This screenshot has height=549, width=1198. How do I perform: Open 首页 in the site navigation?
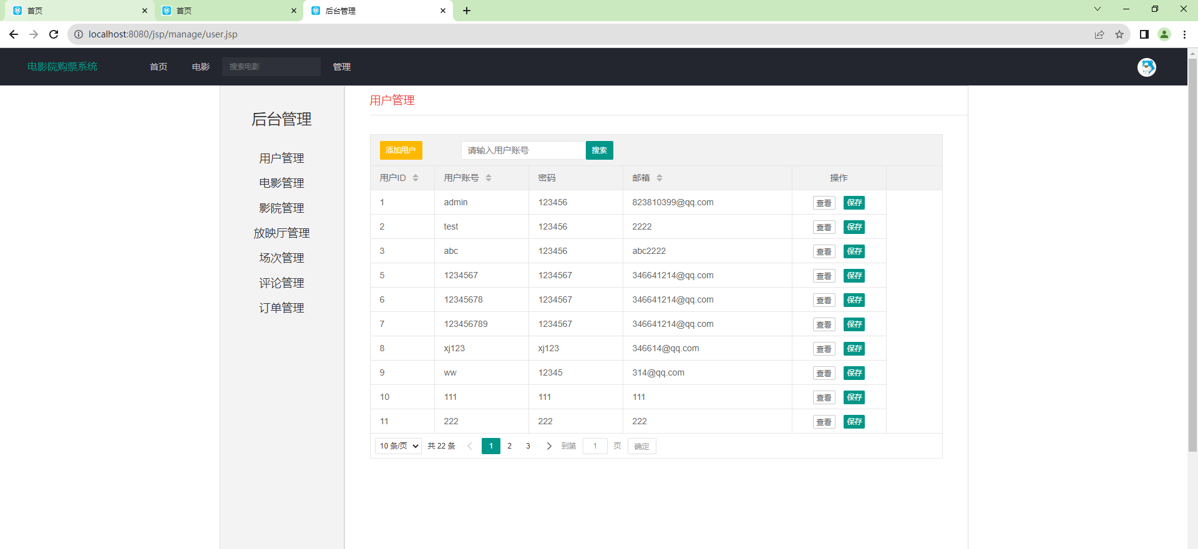pyautogui.click(x=158, y=67)
